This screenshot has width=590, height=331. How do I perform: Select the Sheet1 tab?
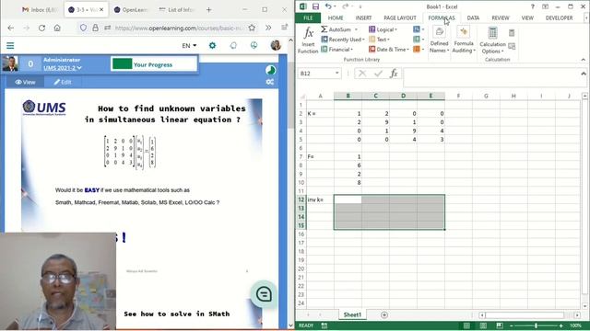(x=352, y=314)
